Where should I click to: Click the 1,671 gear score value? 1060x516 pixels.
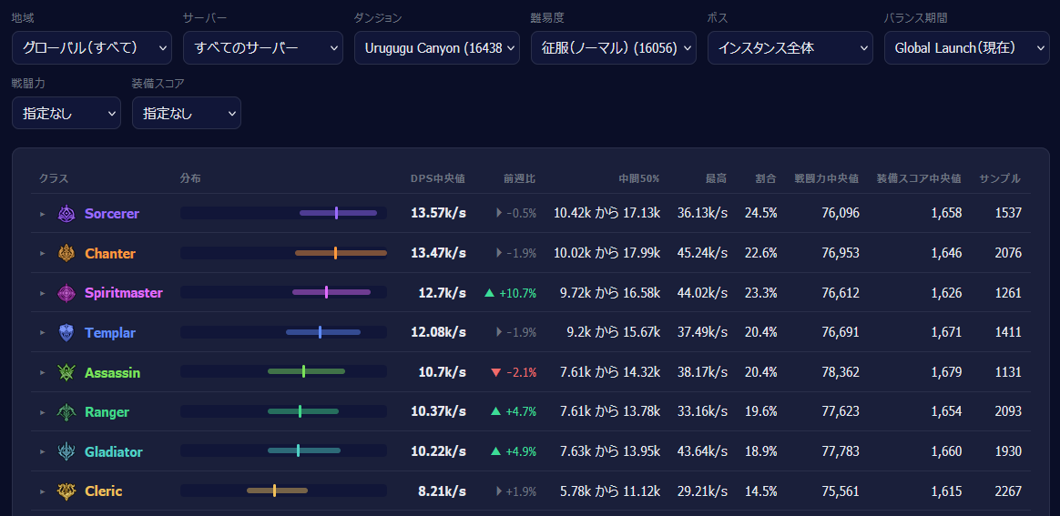(946, 332)
